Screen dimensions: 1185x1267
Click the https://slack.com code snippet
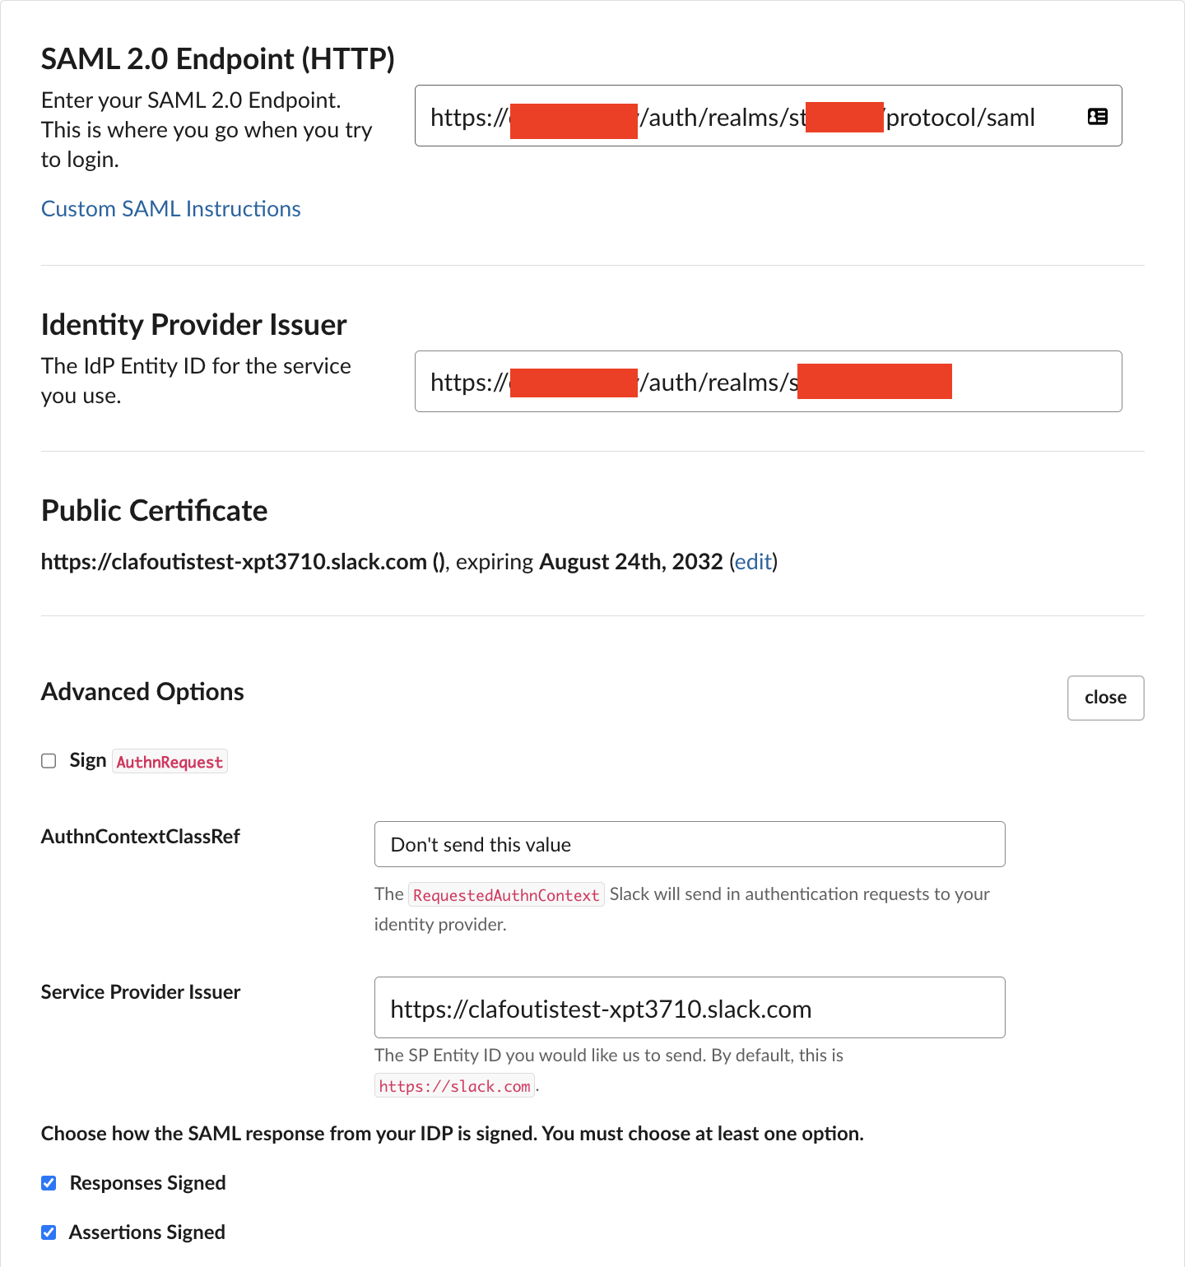[x=454, y=1086]
